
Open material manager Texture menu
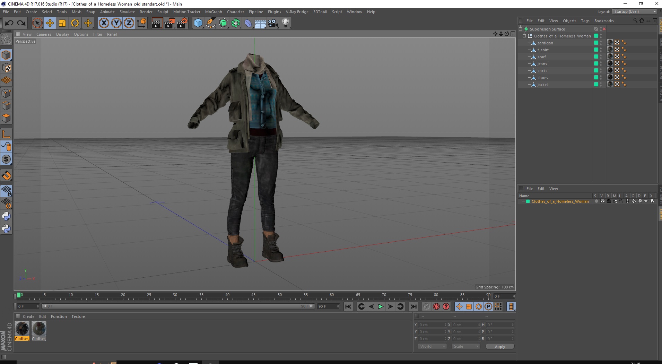tap(78, 317)
